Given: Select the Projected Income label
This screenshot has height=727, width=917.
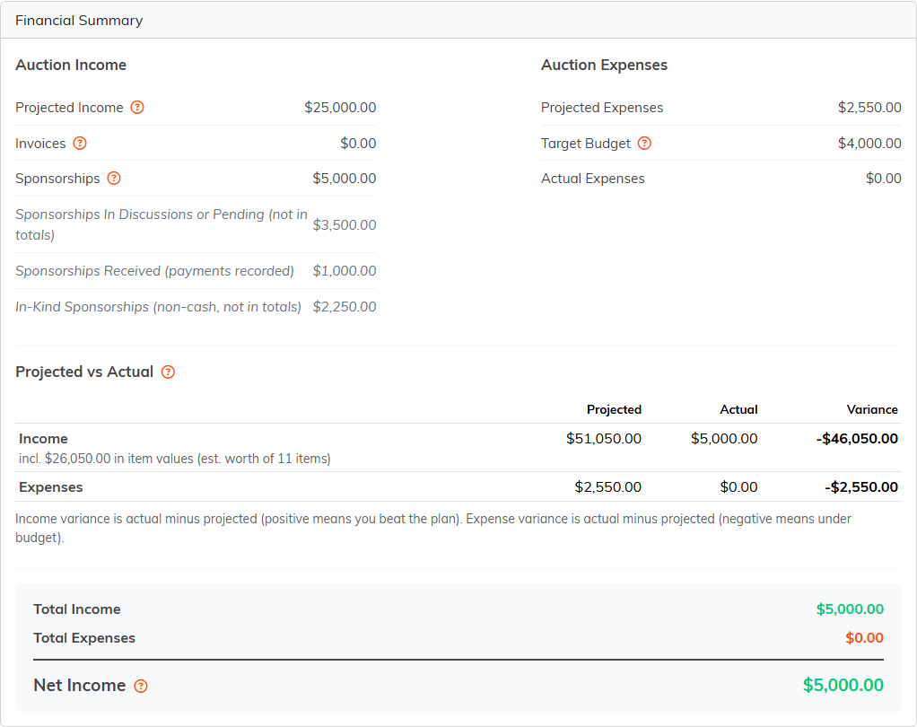Looking at the screenshot, I should click(69, 108).
